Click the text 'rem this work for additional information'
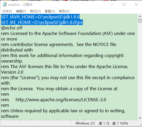 42,55
